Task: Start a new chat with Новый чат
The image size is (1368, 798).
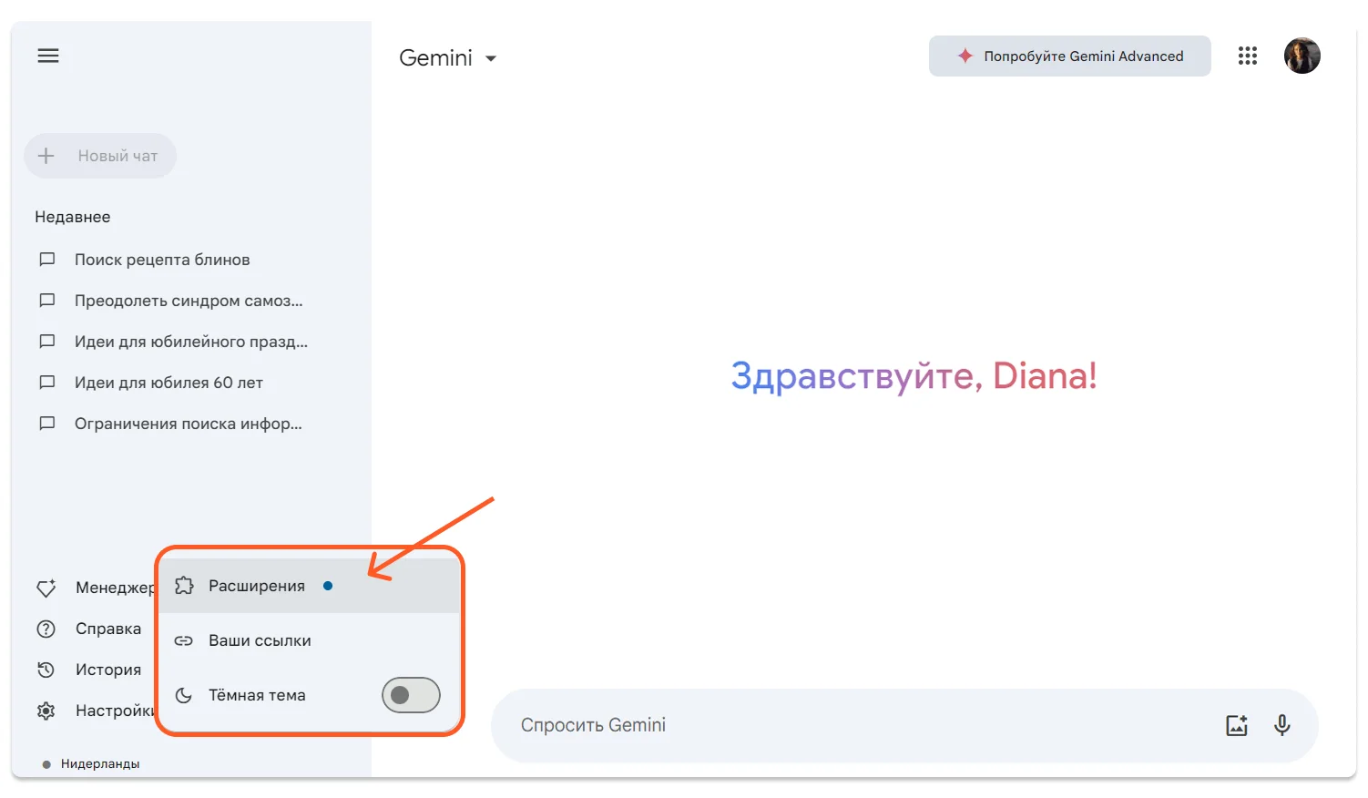Action: coord(100,156)
